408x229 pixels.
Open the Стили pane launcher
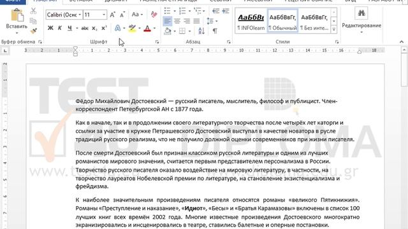tap(337, 42)
